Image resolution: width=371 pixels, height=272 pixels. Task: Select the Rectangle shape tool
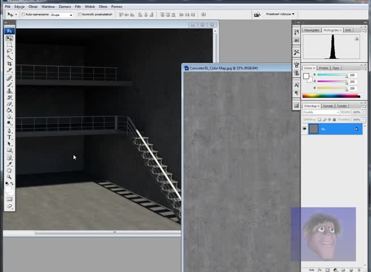coord(10,150)
